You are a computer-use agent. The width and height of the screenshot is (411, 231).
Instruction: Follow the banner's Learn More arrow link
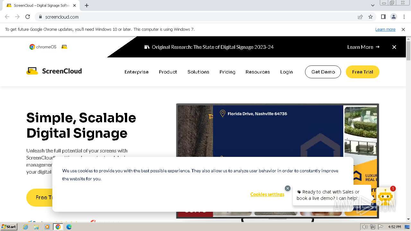coord(363,47)
